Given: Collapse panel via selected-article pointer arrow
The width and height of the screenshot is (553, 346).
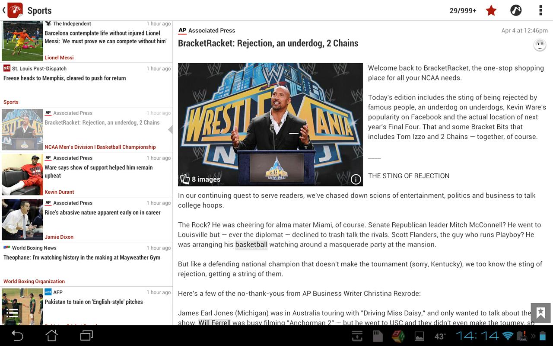Looking at the screenshot, I should (x=170, y=129).
